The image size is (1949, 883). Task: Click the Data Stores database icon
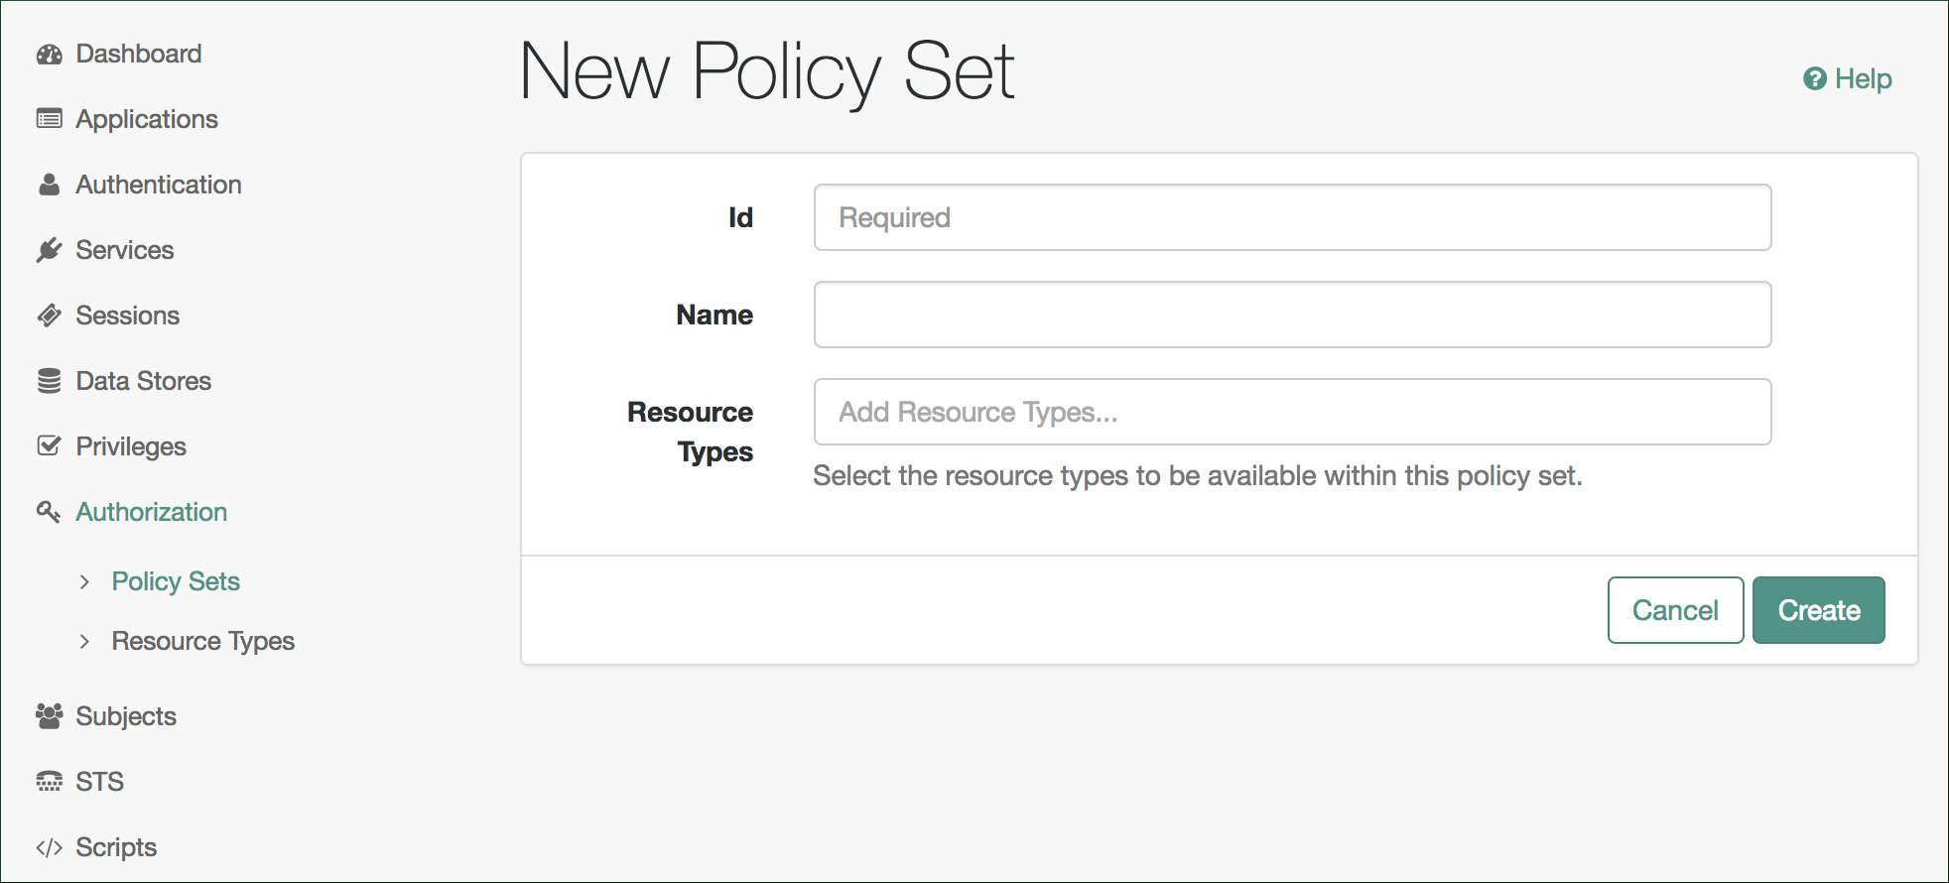pyautogui.click(x=49, y=381)
